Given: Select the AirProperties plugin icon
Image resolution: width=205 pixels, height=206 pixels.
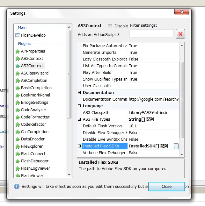Looking at the screenshot, I should point(18,51).
